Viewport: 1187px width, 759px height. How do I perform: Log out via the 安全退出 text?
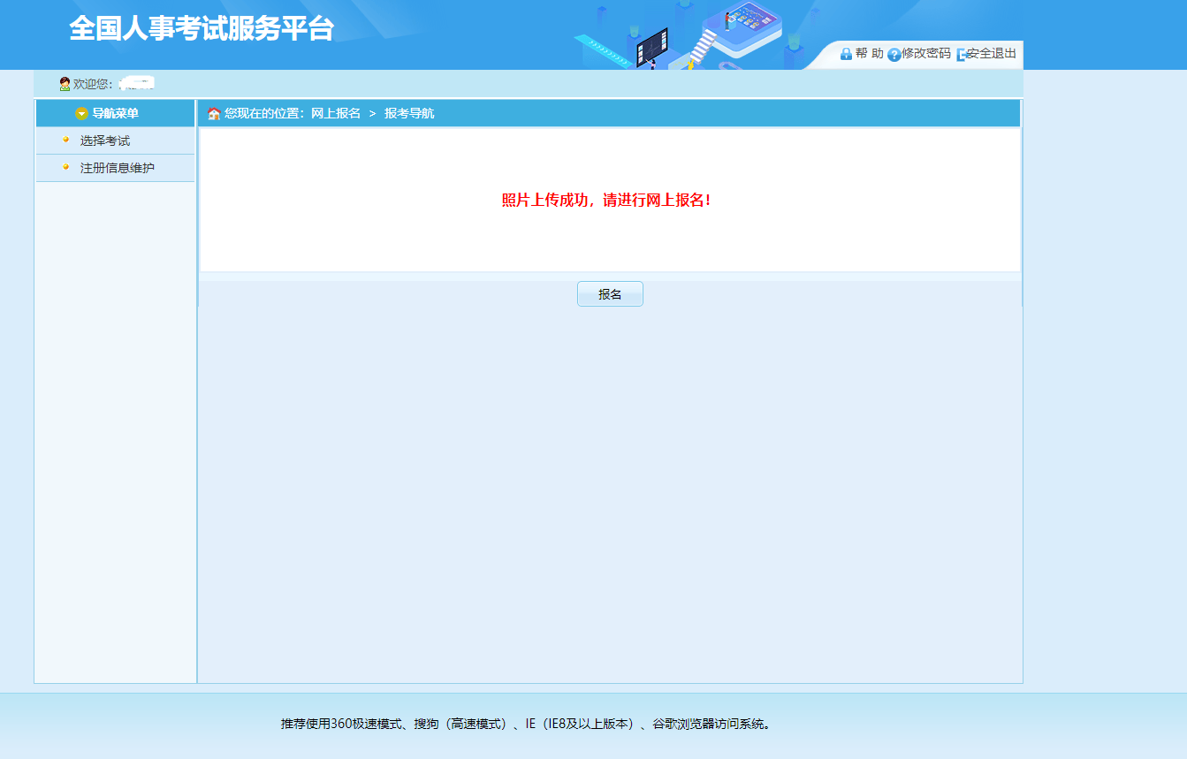click(992, 54)
